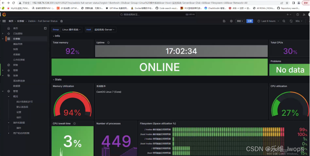The image size is (310, 156).
Task: Click the browser side panel icon
Action: click(294, 3)
